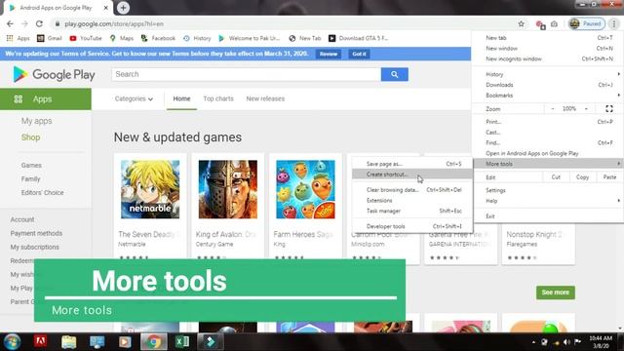Image resolution: width=624 pixels, height=351 pixels.
Task: Open King of Avalon game thumbnail
Action: tap(228, 189)
